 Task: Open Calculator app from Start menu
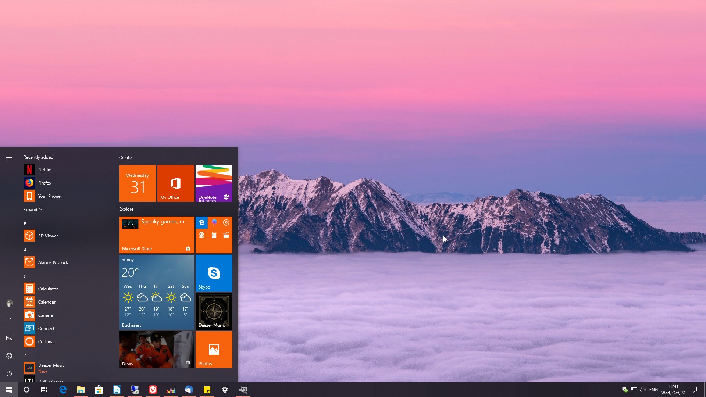[47, 289]
